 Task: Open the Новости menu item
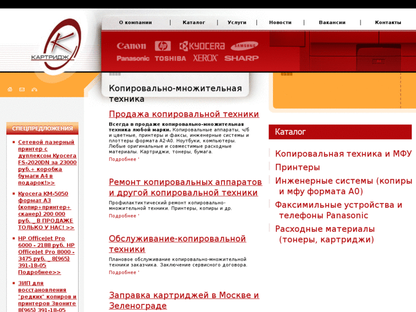click(280, 22)
